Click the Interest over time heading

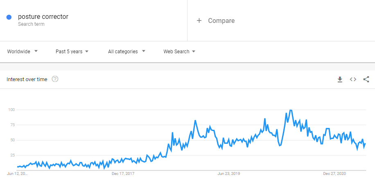(27, 79)
